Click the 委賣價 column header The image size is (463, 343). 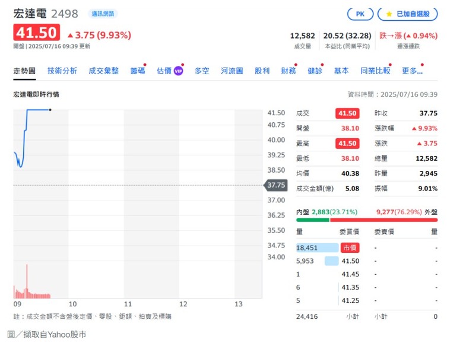pos(384,232)
